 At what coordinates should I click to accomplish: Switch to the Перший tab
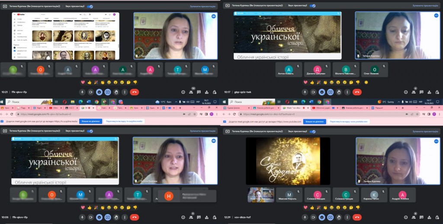coord(384,108)
